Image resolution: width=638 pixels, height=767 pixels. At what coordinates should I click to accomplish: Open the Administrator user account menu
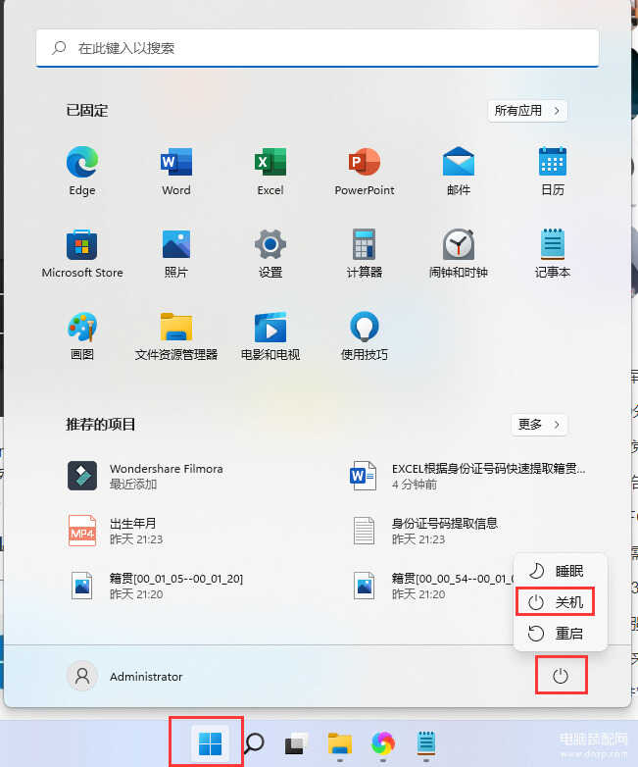[125, 677]
